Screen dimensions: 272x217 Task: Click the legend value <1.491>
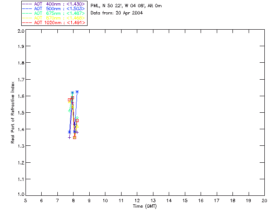pyautogui.click(x=76, y=22)
